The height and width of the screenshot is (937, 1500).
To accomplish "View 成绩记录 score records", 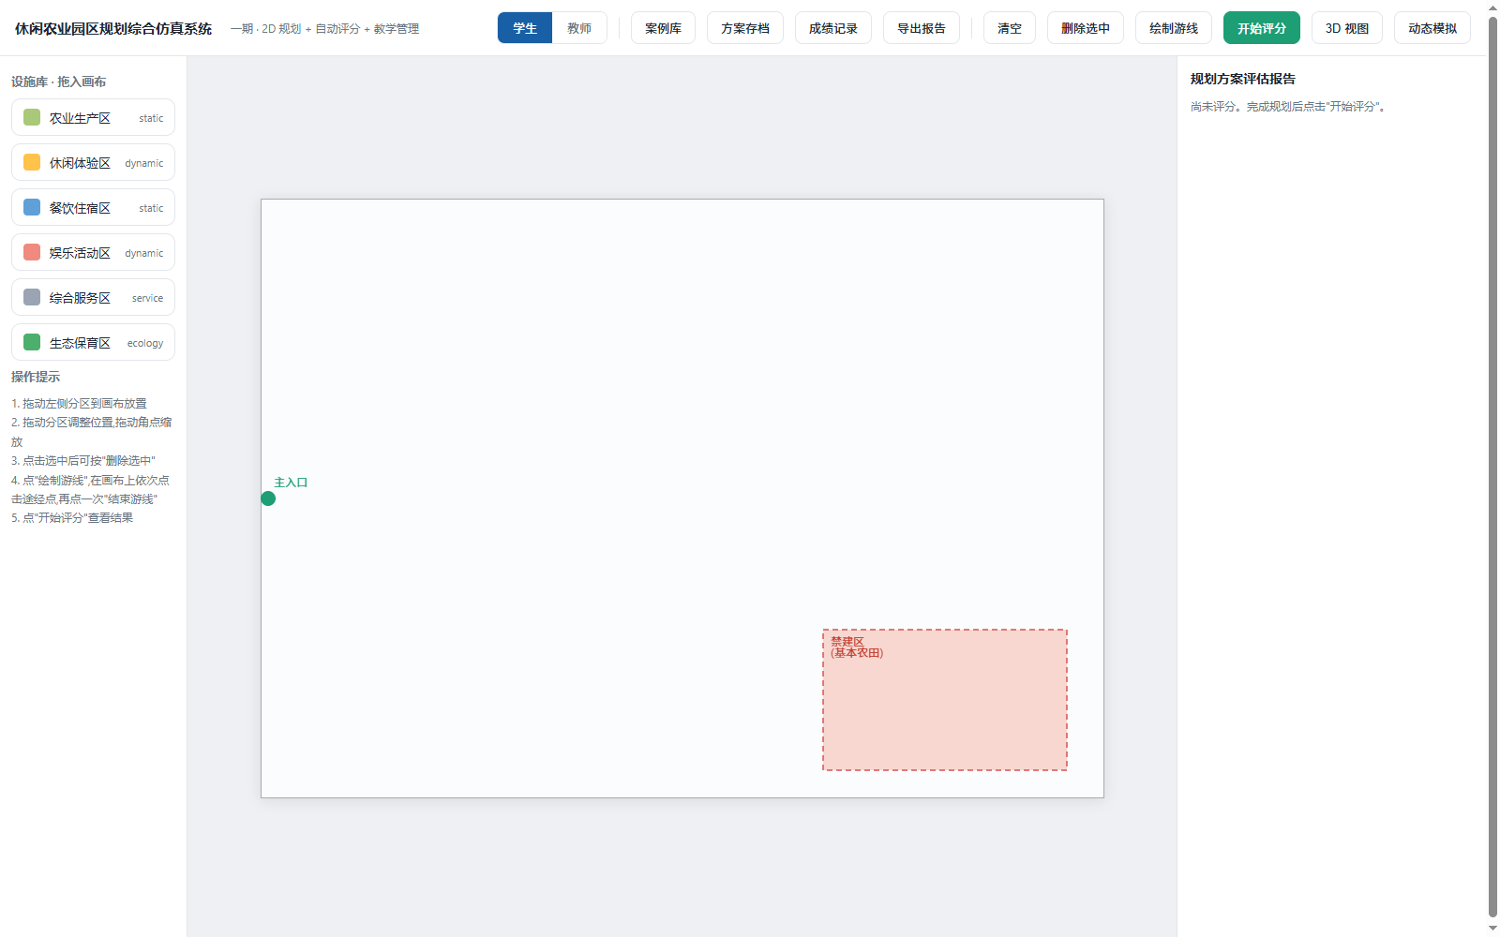I will (x=833, y=28).
